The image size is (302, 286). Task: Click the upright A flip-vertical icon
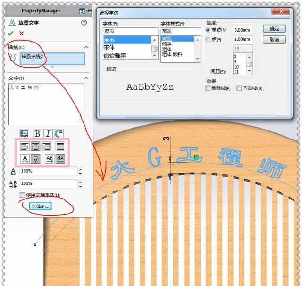[25, 159]
